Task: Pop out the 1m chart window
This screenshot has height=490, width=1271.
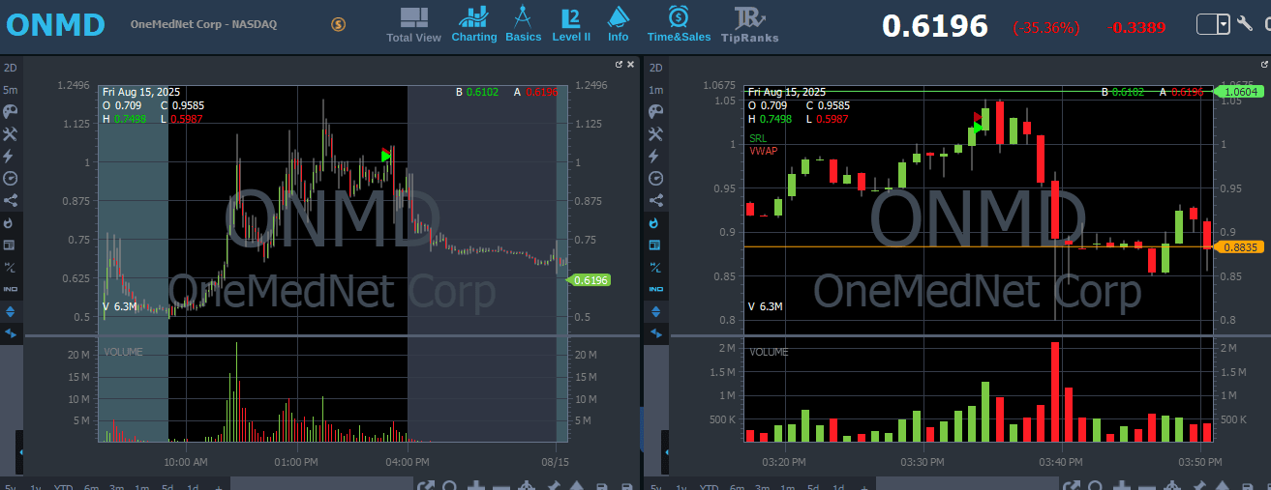Action: [x=1262, y=64]
